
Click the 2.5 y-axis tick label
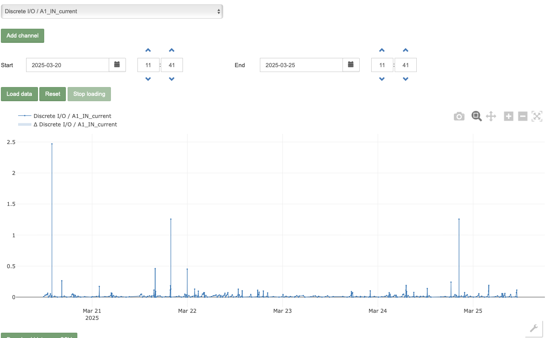[11, 142]
